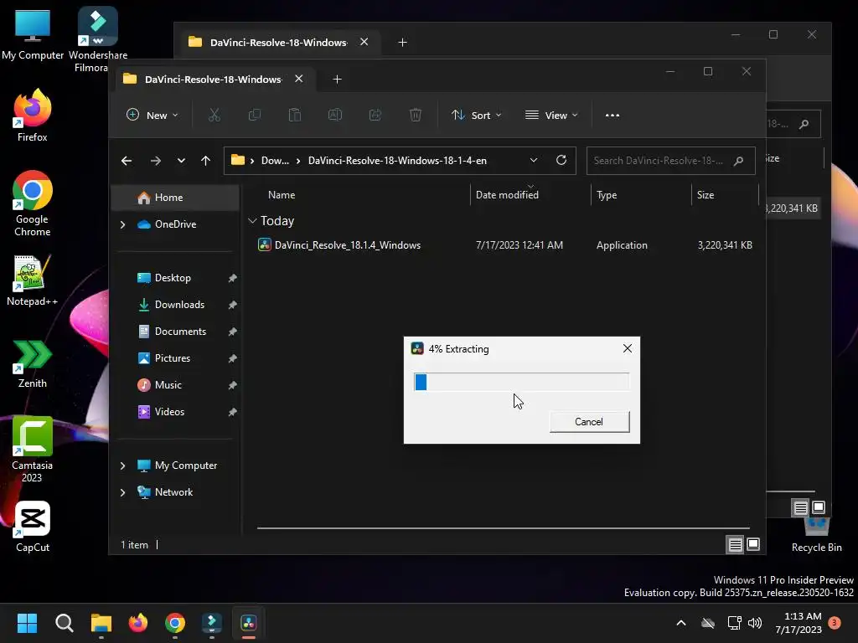Screen dimensions: 858x643
Task: Open the Pictures quick access folder
Action: click(x=173, y=358)
